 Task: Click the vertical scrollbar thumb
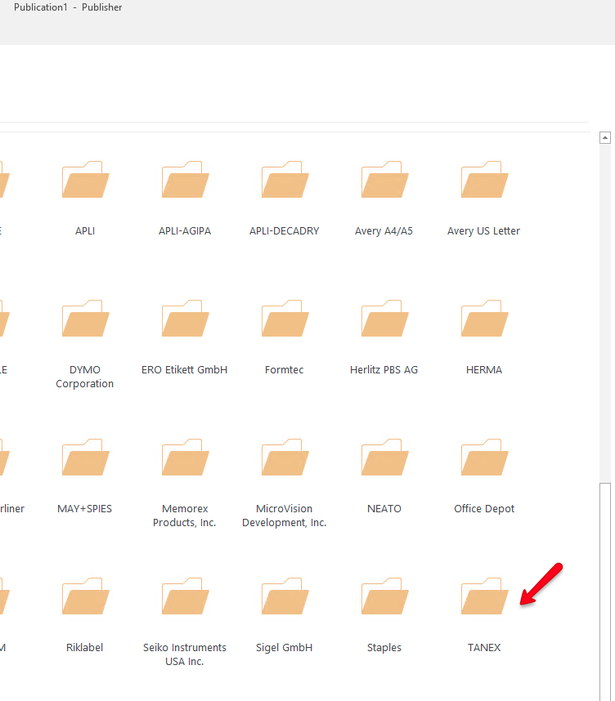(x=605, y=588)
